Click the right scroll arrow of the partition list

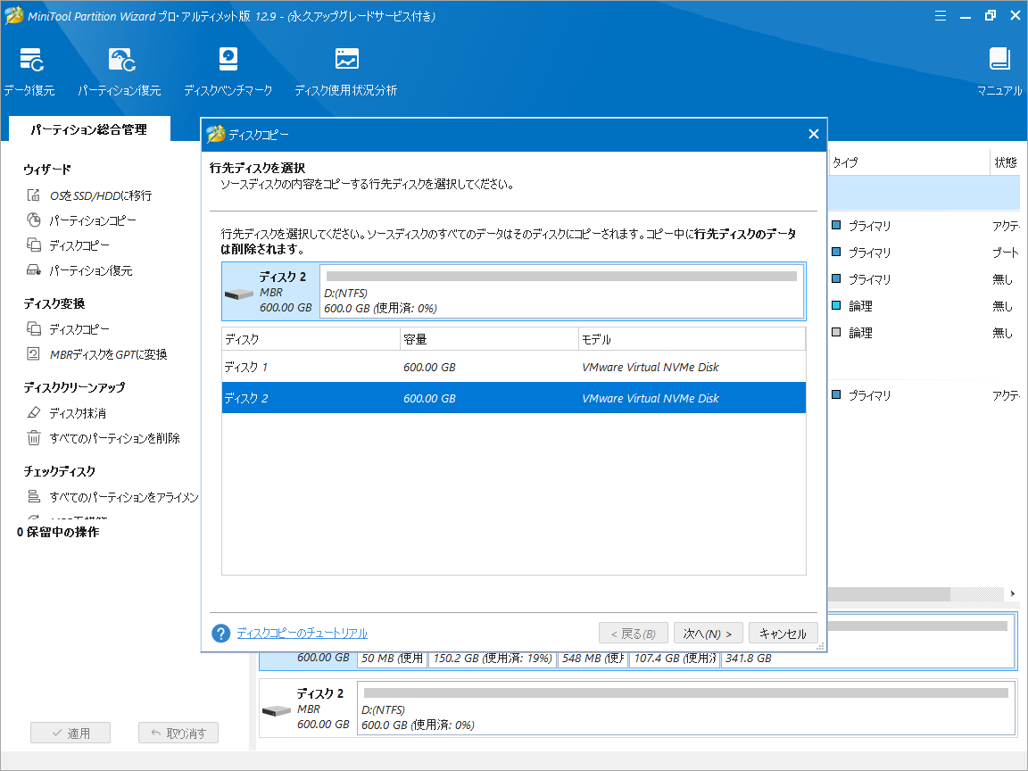click(1013, 594)
